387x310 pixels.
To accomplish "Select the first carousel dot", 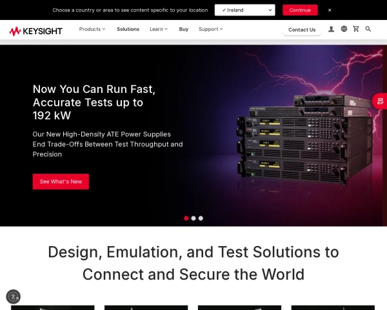I will coord(186,218).
